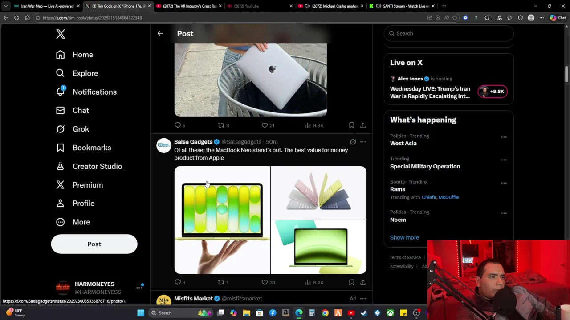570x320 pixels.
Task: View analytics showing 6.2K views
Action: [314, 282]
